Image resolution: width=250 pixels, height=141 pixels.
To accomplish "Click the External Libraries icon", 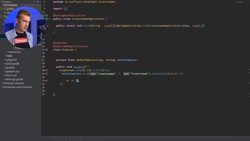I will coord(3,83).
